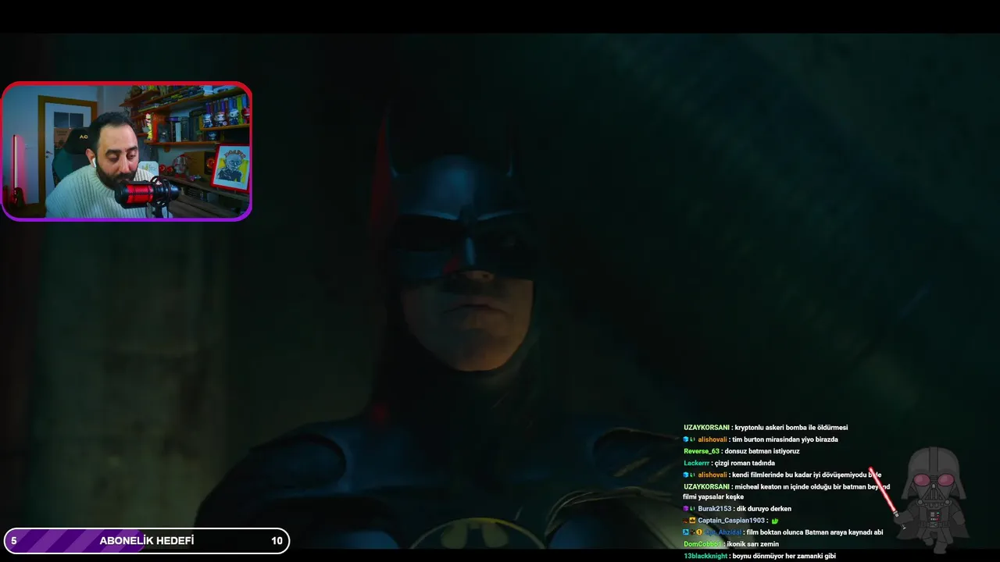Click username DomCobb61 in chat

pyautogui.click(x=702, y=544)
